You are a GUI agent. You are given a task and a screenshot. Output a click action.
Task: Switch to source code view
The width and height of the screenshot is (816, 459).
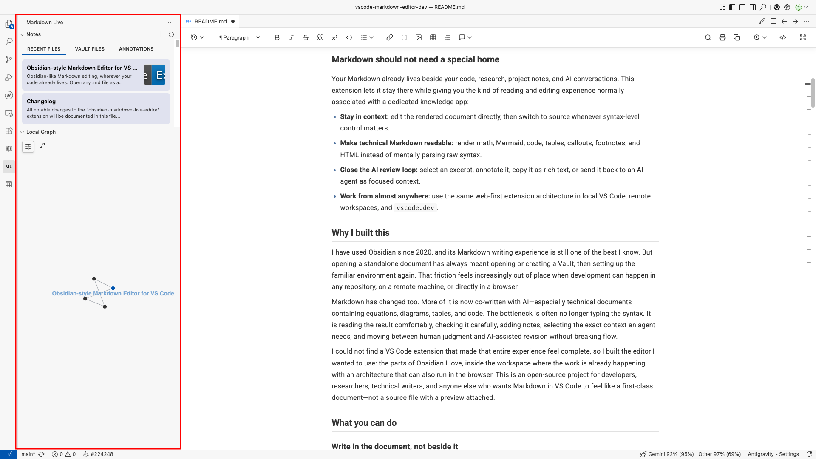click(783, 37)
